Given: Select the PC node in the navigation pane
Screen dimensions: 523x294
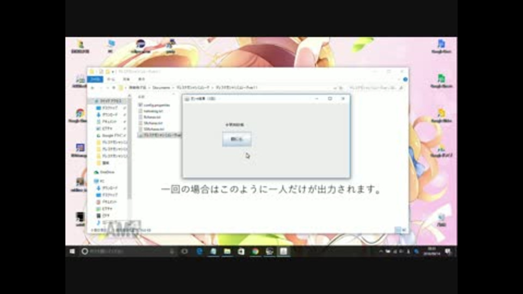Looking at the screenshot, I should pos(99,181).
